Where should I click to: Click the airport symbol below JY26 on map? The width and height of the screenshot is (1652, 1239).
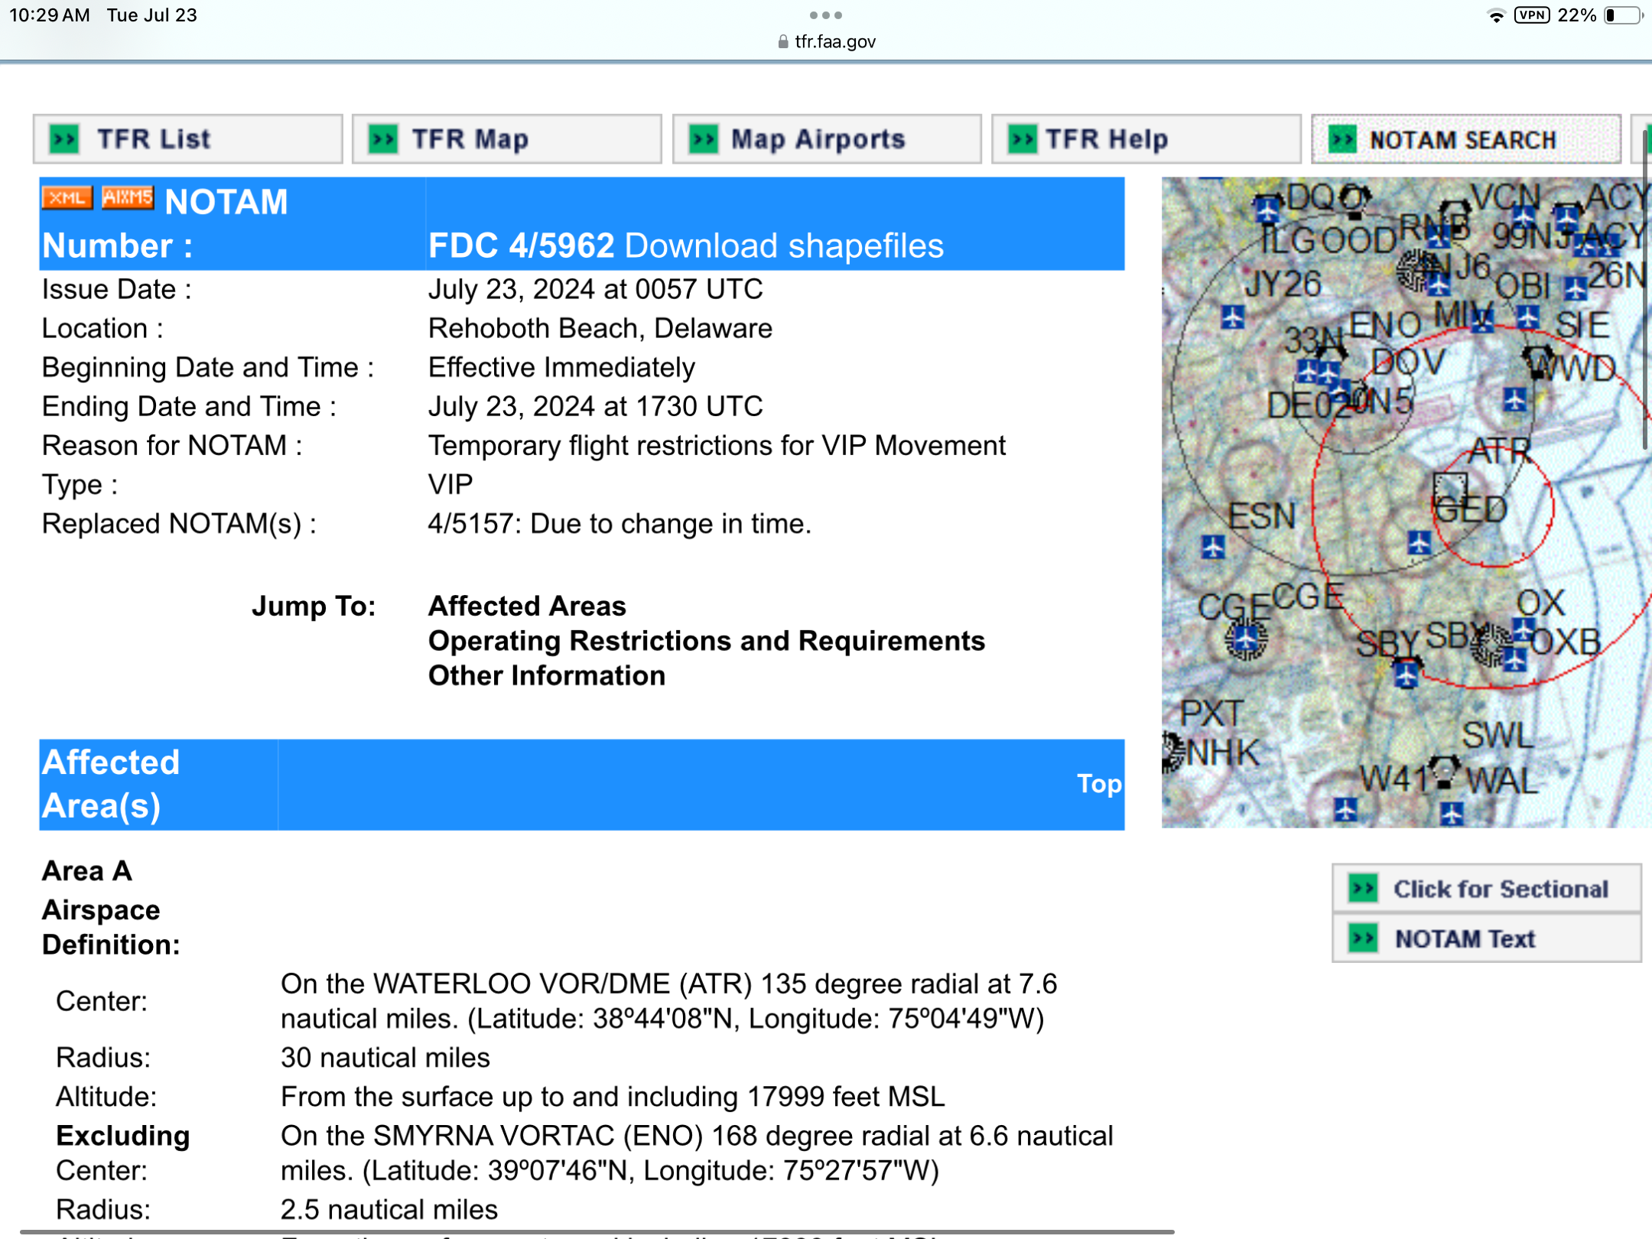coord(1232,317)
